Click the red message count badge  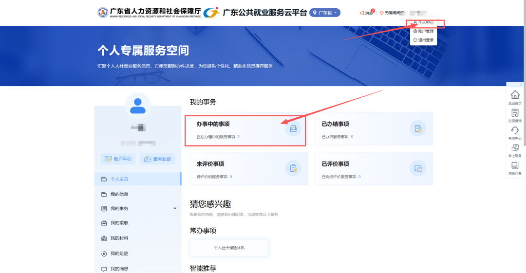click(x=373, y=10)
